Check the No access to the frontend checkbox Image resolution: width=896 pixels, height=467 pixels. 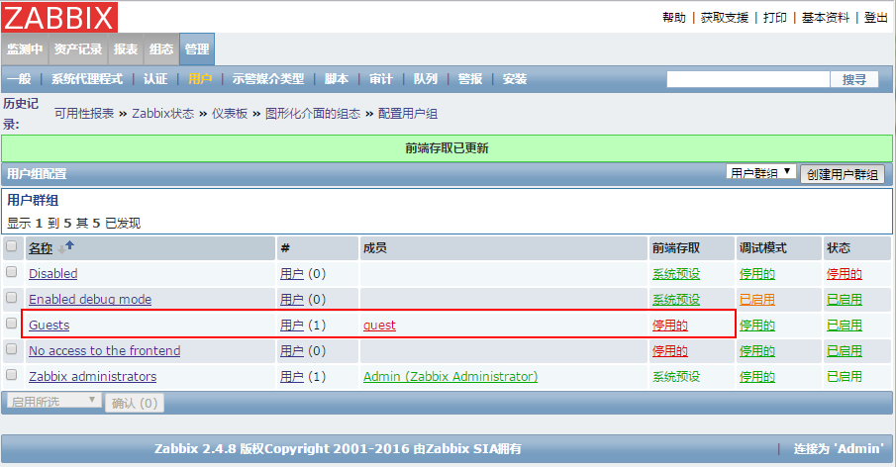(12, 349)
